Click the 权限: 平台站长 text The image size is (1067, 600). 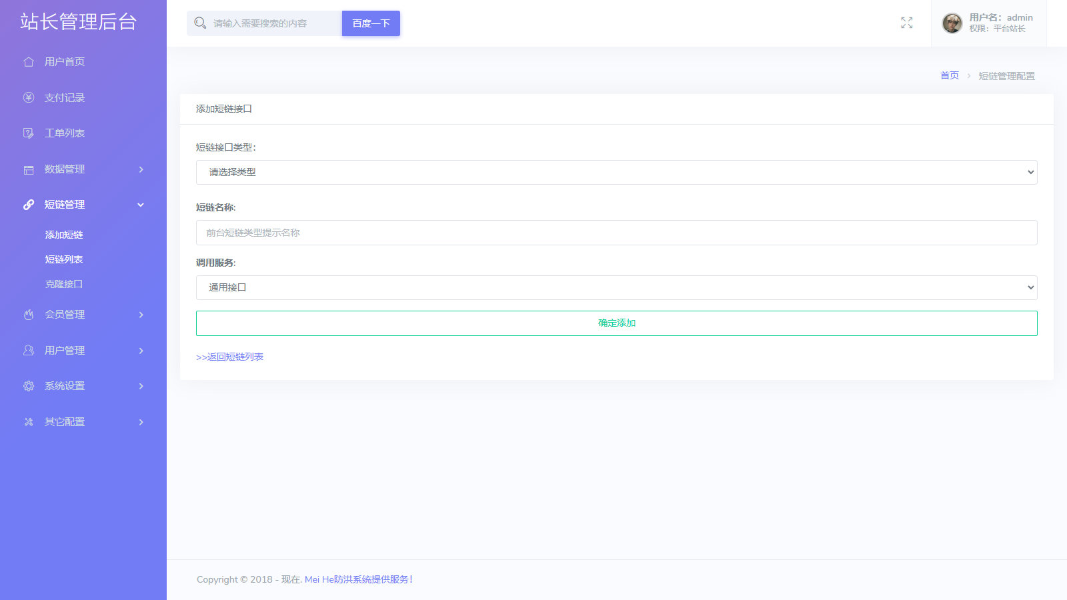point(998,29)
